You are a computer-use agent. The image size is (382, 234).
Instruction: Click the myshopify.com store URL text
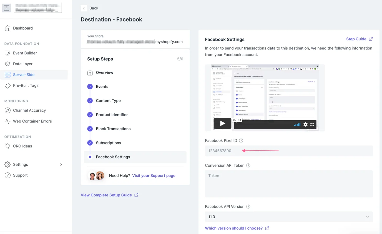pos(169,42)
